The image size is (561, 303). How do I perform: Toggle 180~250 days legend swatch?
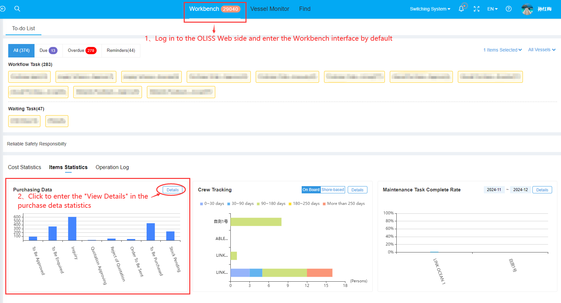coord(290,204)
